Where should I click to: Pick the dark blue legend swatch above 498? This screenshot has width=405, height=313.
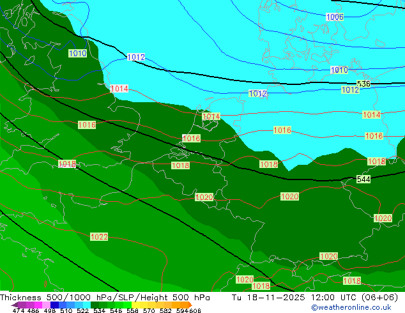click(x=54, y=305)
